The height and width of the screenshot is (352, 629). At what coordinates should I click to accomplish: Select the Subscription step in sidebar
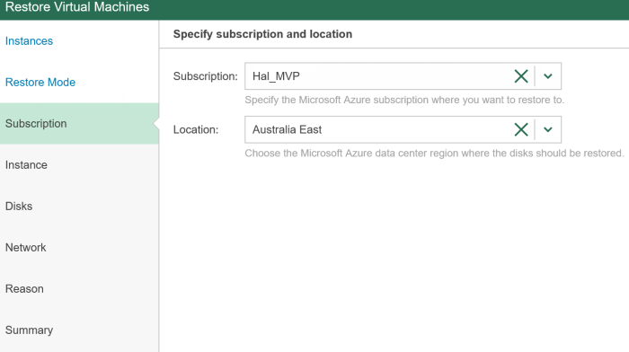tap(79, 124)
